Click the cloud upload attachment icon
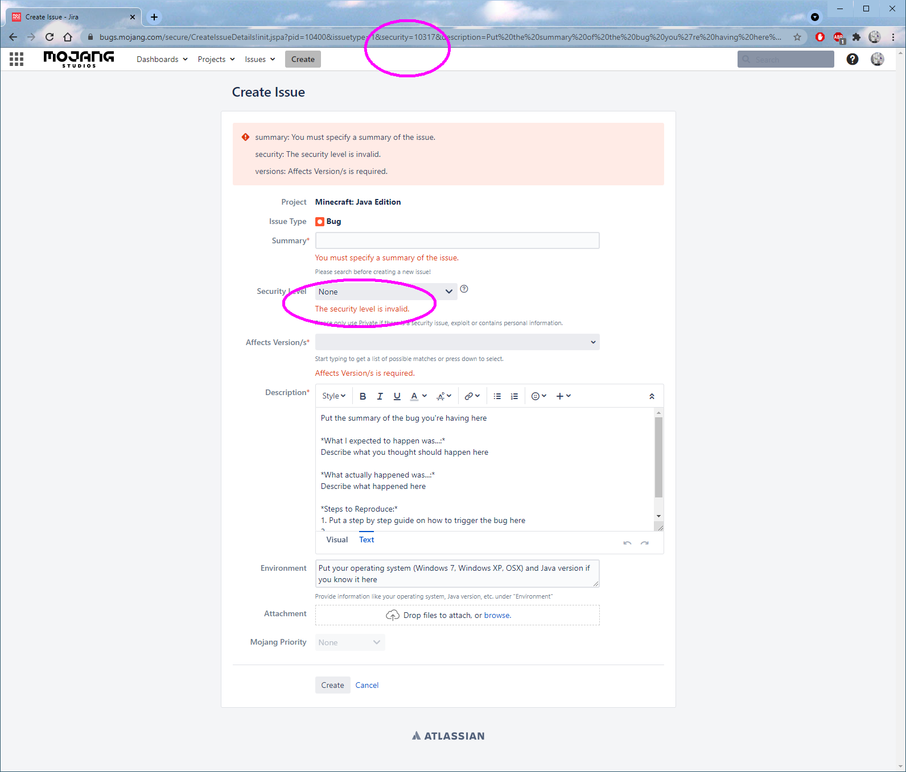The width and height of the screenshot is (906, 772). pos(393,615)
